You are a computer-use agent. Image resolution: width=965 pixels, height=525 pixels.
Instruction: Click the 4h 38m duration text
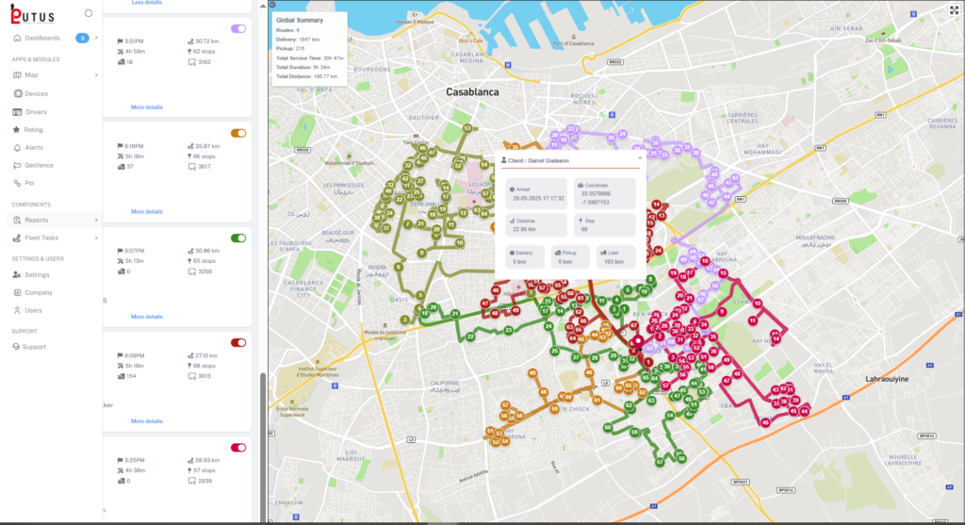(x=136, y=471)
